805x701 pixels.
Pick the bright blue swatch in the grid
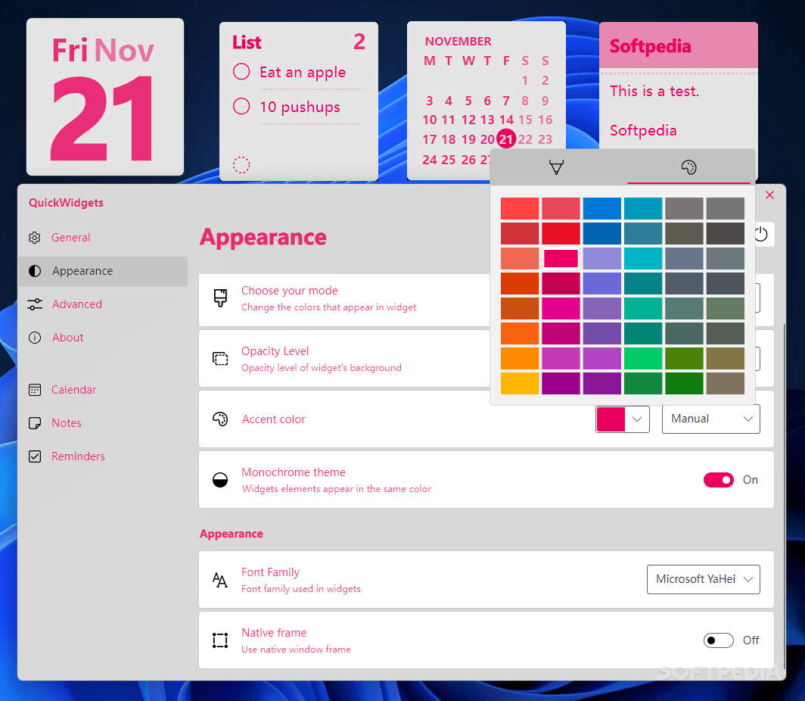(x=602, y=208)
